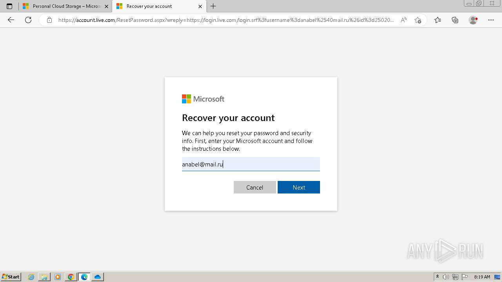Select the Recover your account tab
The image size is (502, 282).
(159, 6)
